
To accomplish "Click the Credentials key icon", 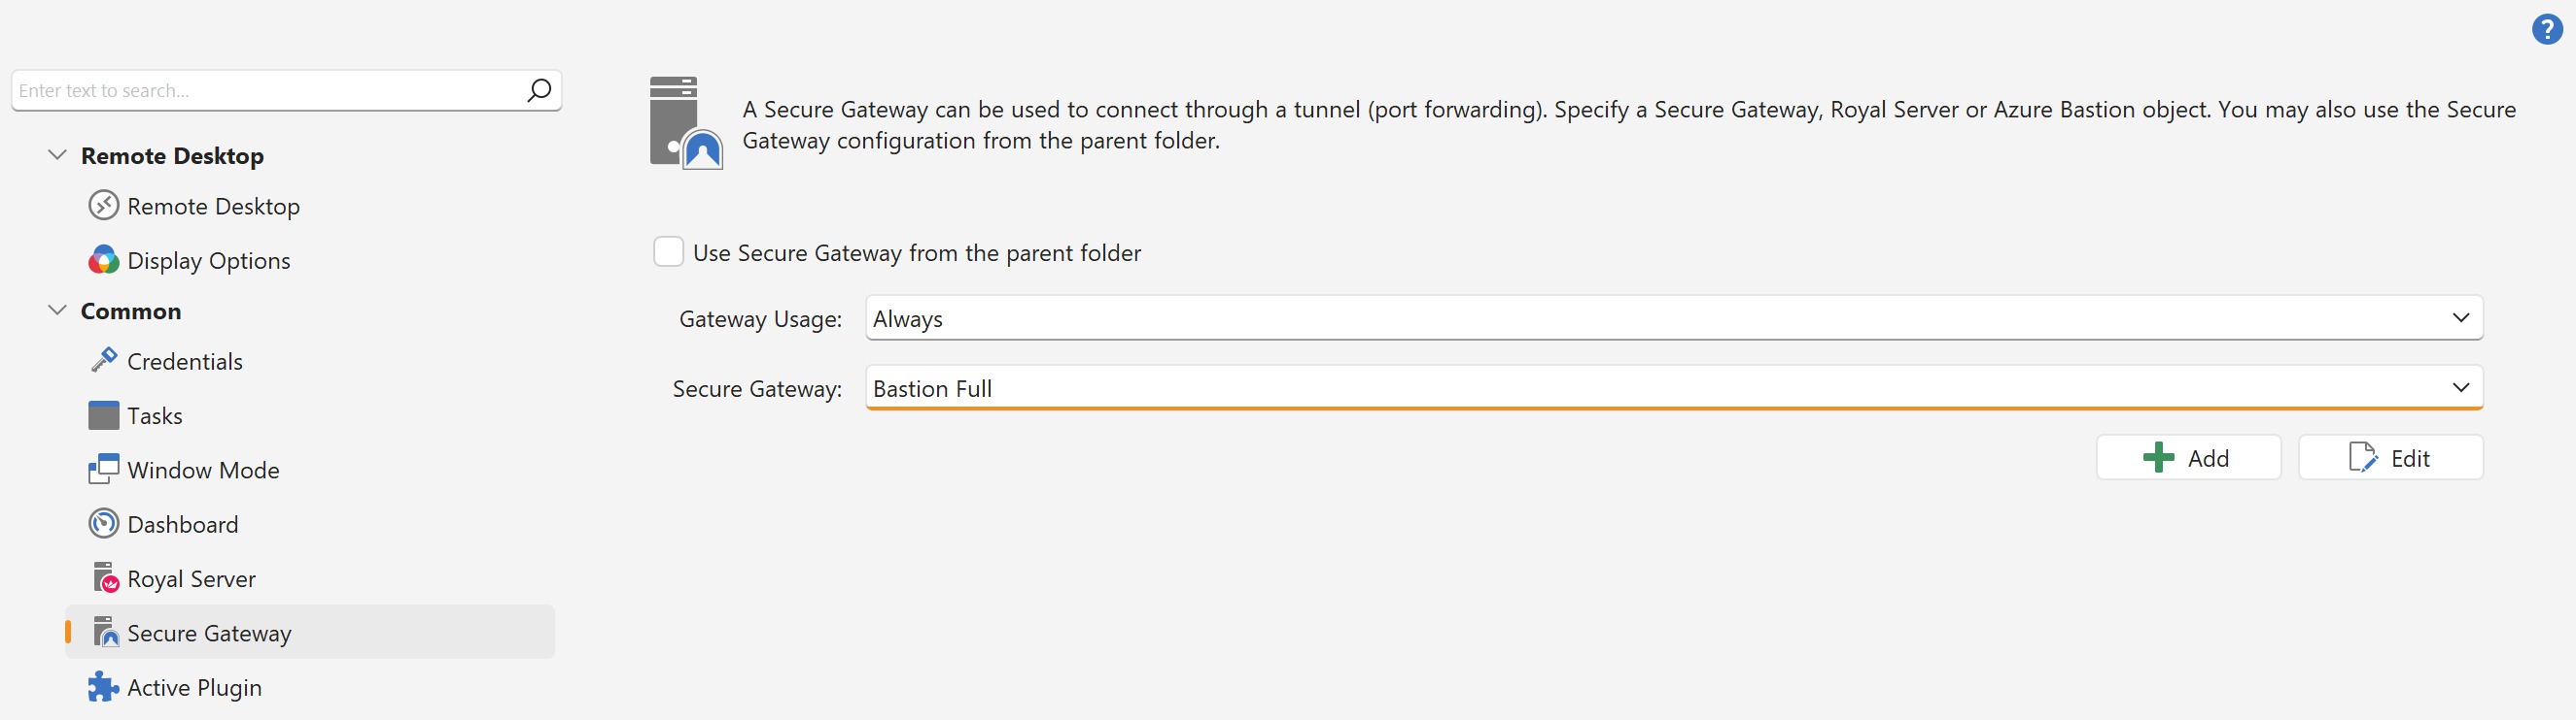I will [x=103, y=361].
